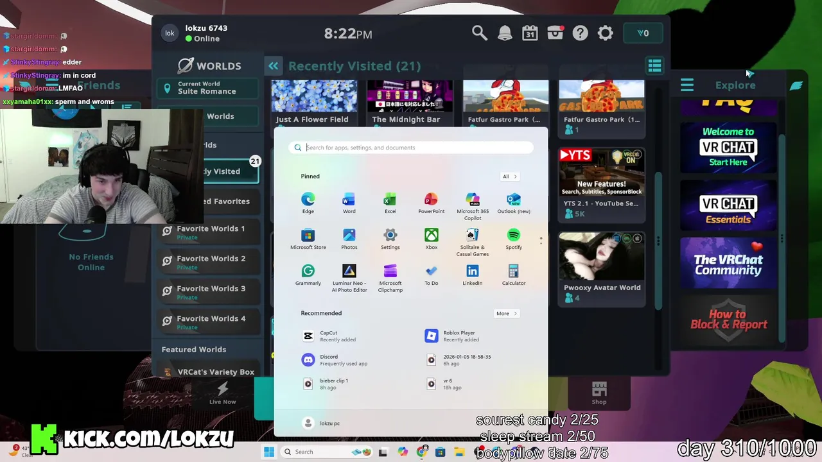Open Outlook (new) pinned app
The height and width of the screenshot is (462, 822).
(x=514, y=203)
